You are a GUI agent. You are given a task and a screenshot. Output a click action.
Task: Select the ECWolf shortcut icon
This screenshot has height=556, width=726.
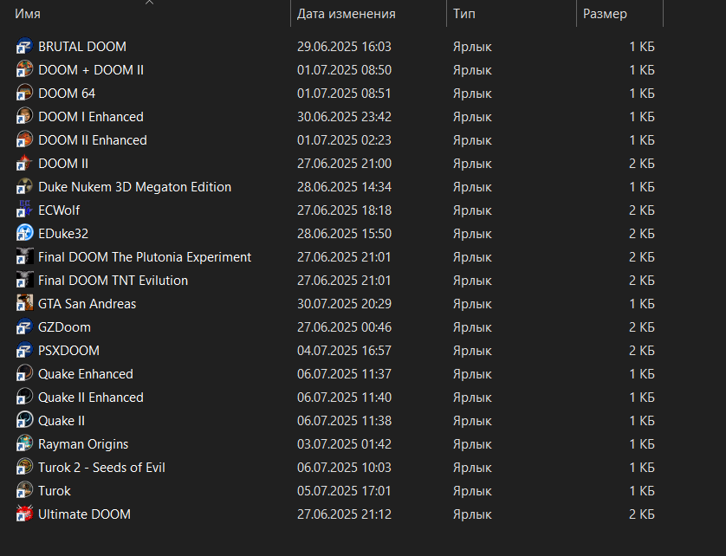pyautogui.click(x=24, y=210)
